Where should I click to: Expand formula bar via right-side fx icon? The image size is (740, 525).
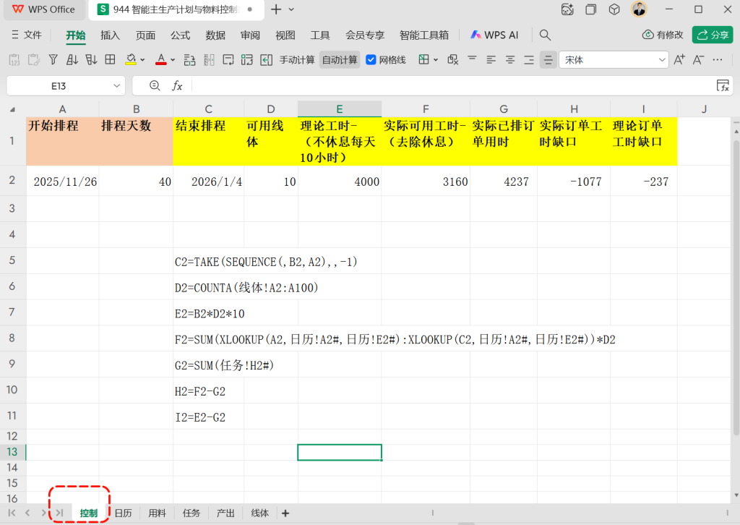(x=723, y=85)
